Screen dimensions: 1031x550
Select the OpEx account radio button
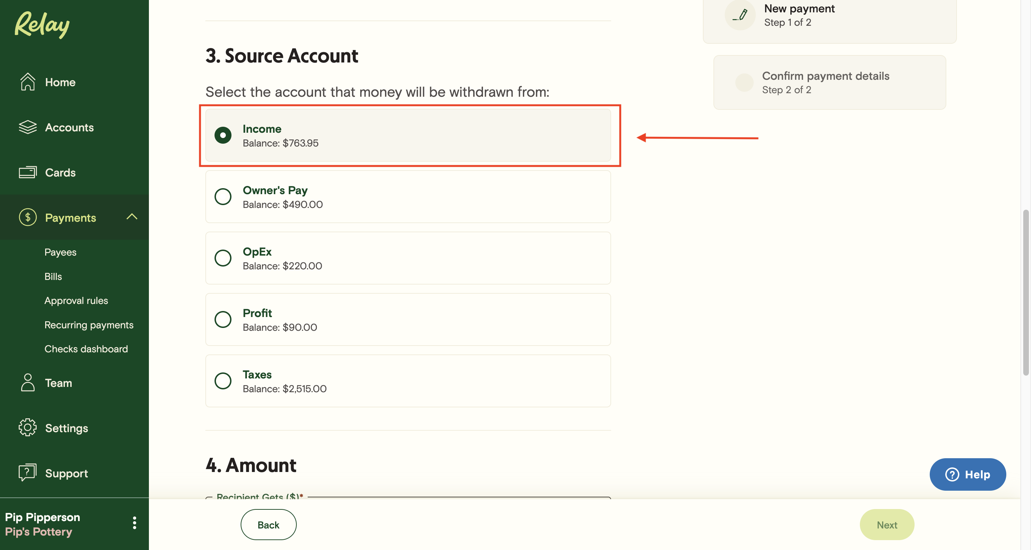point(223,258)
